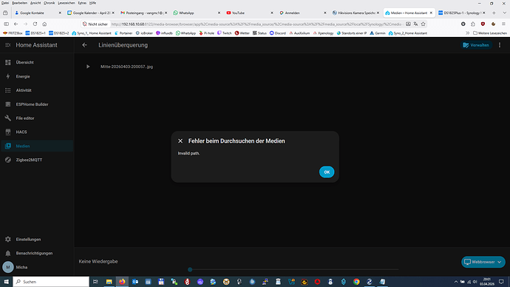This screenshot has width=510, height=287.
Task: Click the Nicht sicher security indicator
Action: 95,24
